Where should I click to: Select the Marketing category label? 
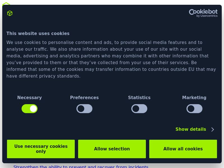click(194, 98)
